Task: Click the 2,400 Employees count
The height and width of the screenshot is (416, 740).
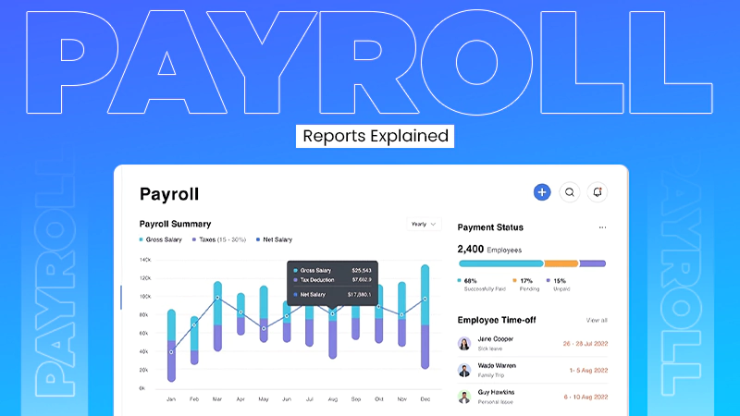Action: pyautogui.click(x=489, y=249)
